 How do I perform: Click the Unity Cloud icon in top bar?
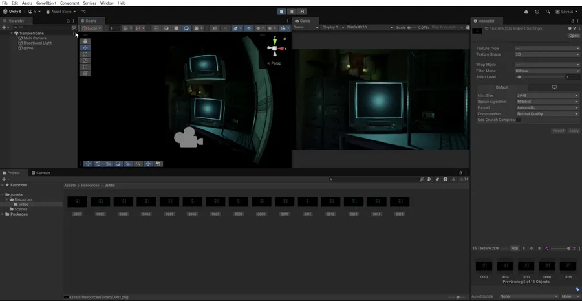tap(526, 12)
